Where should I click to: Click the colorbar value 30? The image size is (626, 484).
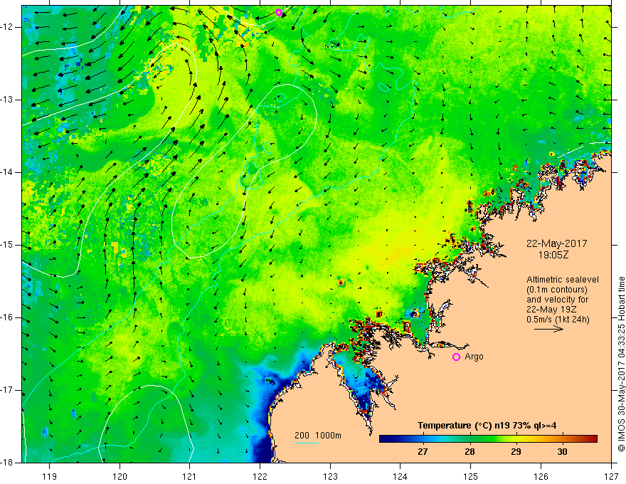[562, 452]
